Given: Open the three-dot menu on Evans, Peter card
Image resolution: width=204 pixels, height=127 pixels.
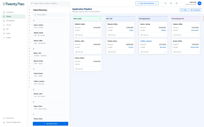Looking at the screenshot, I should click(198, 41).
